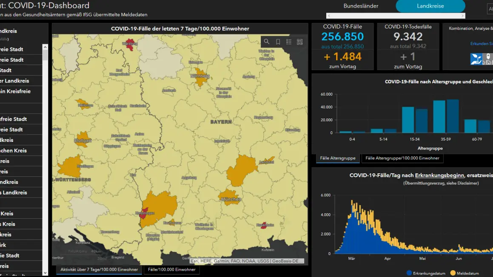Open the map bookmarks icon
This screenshot has width=493, height=277.
click(x=278, y=42)
